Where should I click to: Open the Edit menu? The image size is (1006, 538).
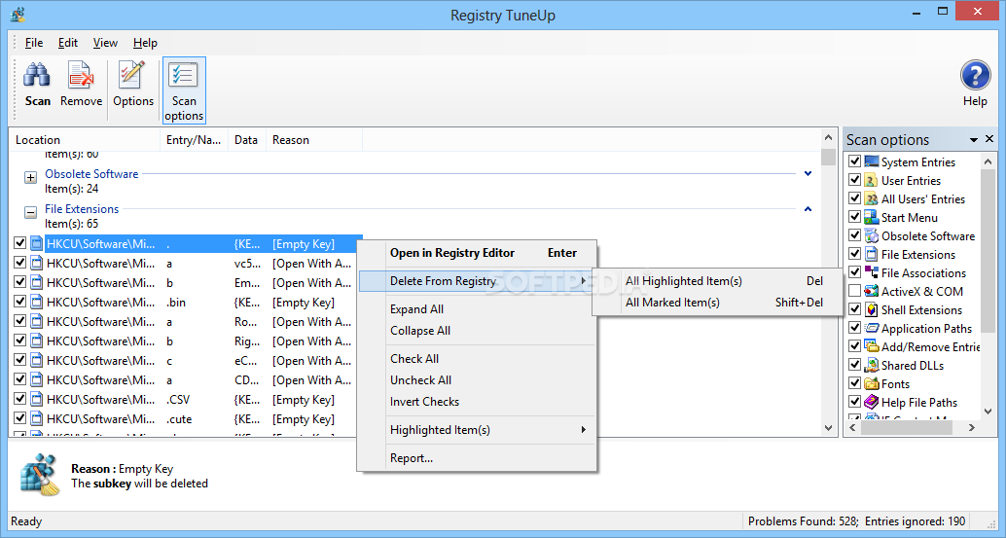(x=68, y=43)
